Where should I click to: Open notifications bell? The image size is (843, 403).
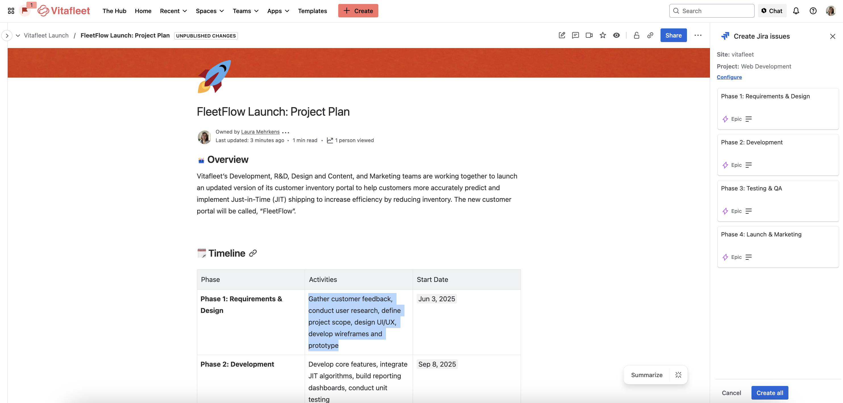[796, 11]
